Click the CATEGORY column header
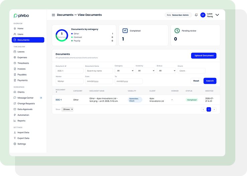The image size is (247, 176). [78, 91]
